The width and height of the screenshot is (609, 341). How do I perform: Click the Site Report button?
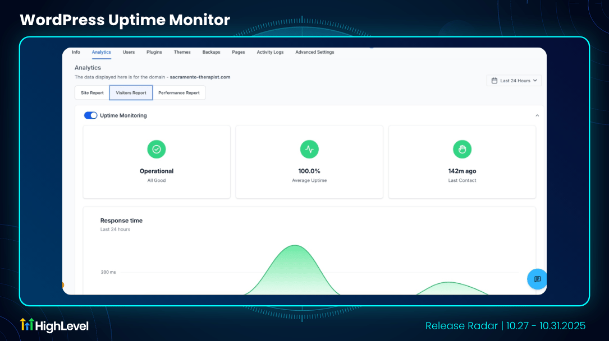(92, 93)
